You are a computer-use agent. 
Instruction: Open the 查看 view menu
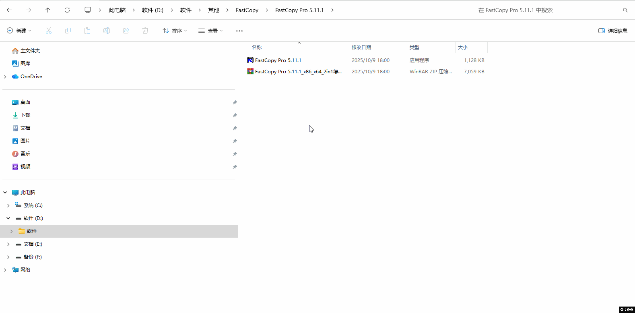[210, 31]
